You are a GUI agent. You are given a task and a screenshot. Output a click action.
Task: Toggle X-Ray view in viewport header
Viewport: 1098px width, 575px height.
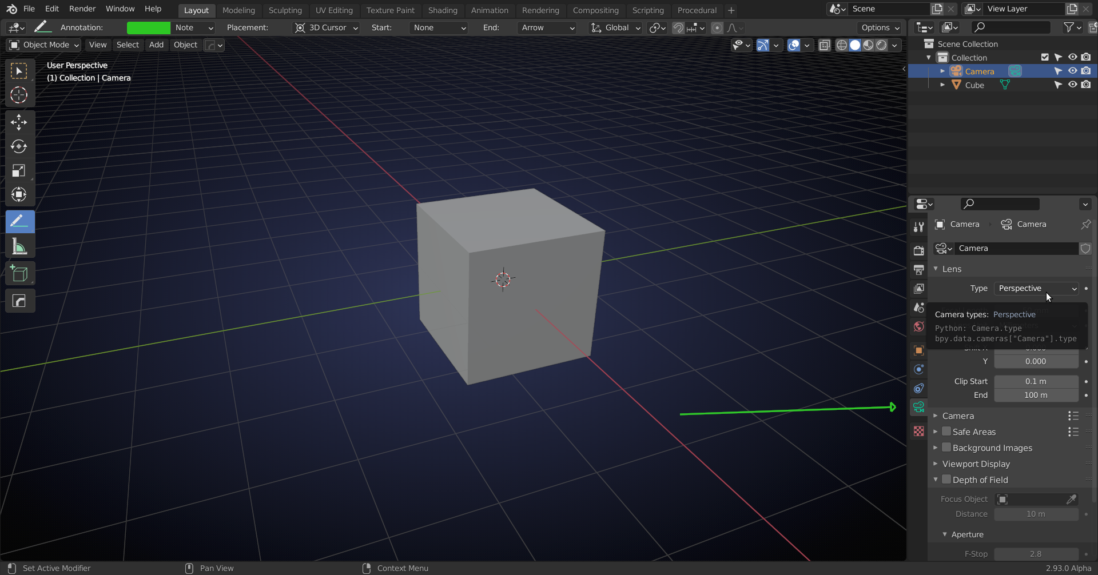pos(825,45)
